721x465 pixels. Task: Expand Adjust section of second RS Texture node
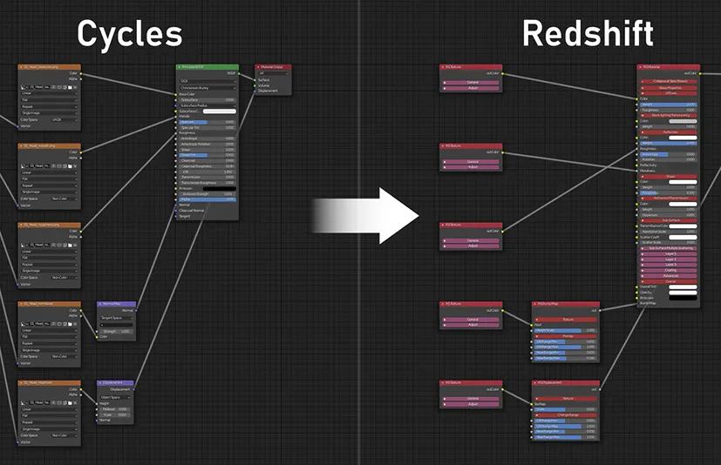click(472, 166)
